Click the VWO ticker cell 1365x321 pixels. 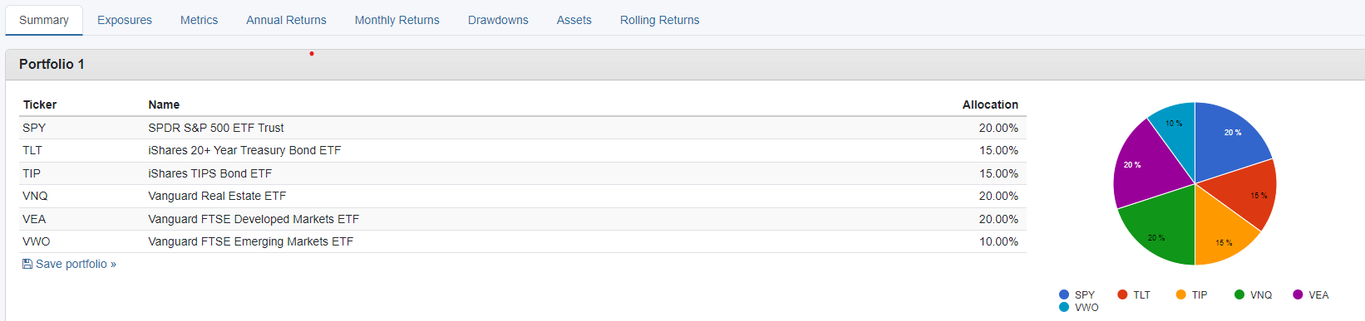(x=36, y=241)
